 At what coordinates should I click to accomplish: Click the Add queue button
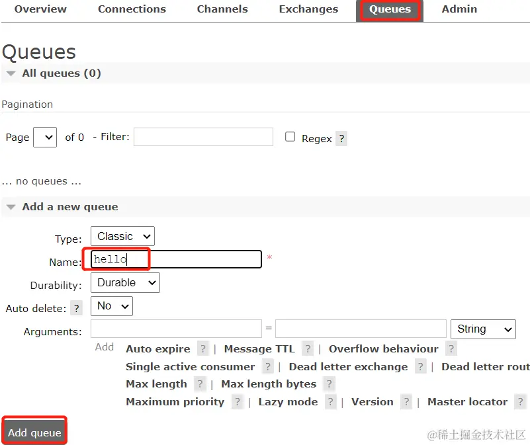tap(34, 432)
